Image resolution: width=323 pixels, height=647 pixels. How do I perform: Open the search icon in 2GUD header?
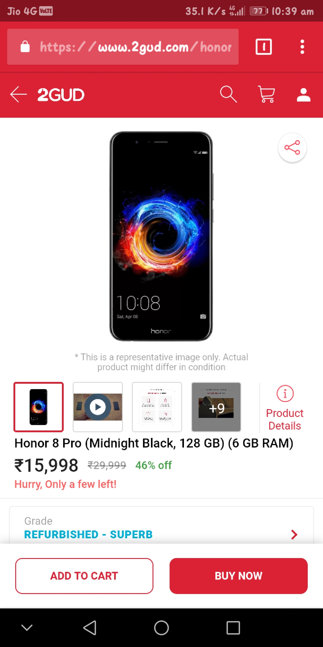coord(228,94)
